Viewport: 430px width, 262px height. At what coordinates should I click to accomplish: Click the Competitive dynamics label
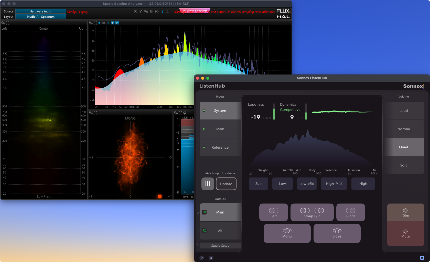(290, 110)
